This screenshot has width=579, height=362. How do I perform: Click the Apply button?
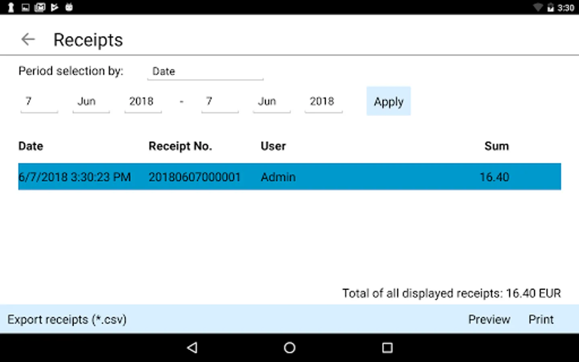pos(388,101)
